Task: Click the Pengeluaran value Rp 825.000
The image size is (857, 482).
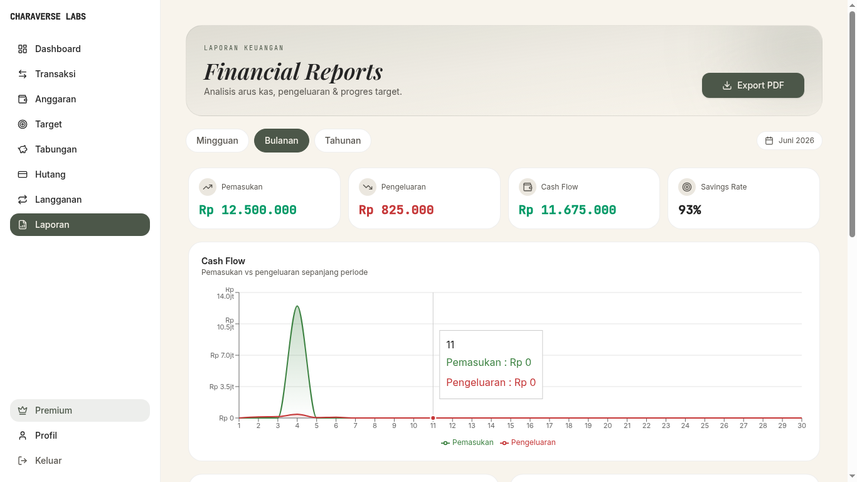Action: [x=397, y=210]
